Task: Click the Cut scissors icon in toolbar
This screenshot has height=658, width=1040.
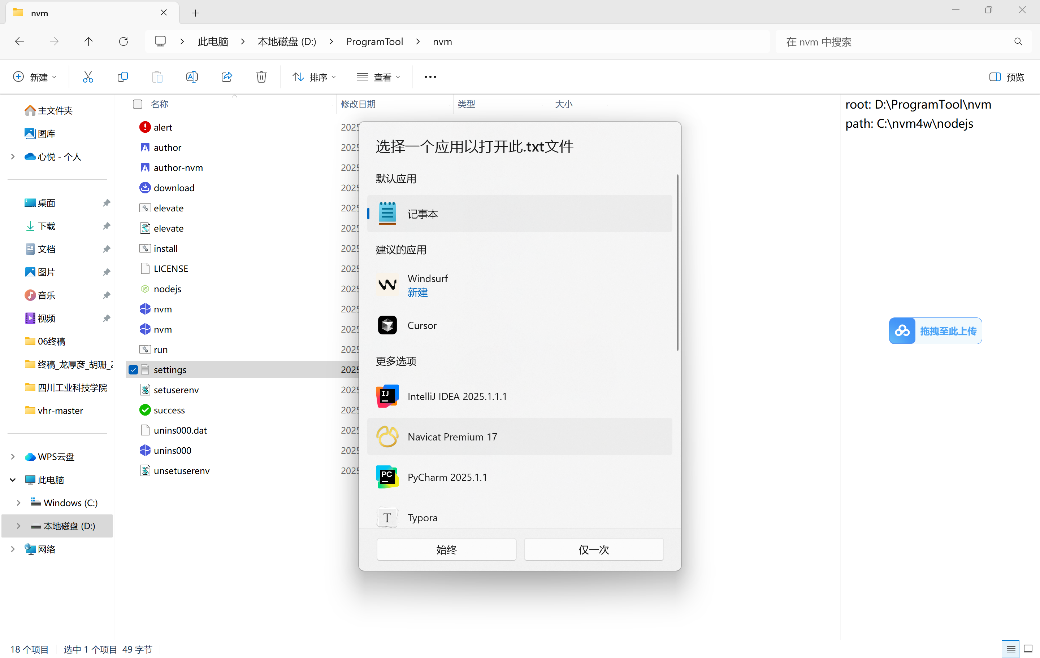Action: click(88, 77)
